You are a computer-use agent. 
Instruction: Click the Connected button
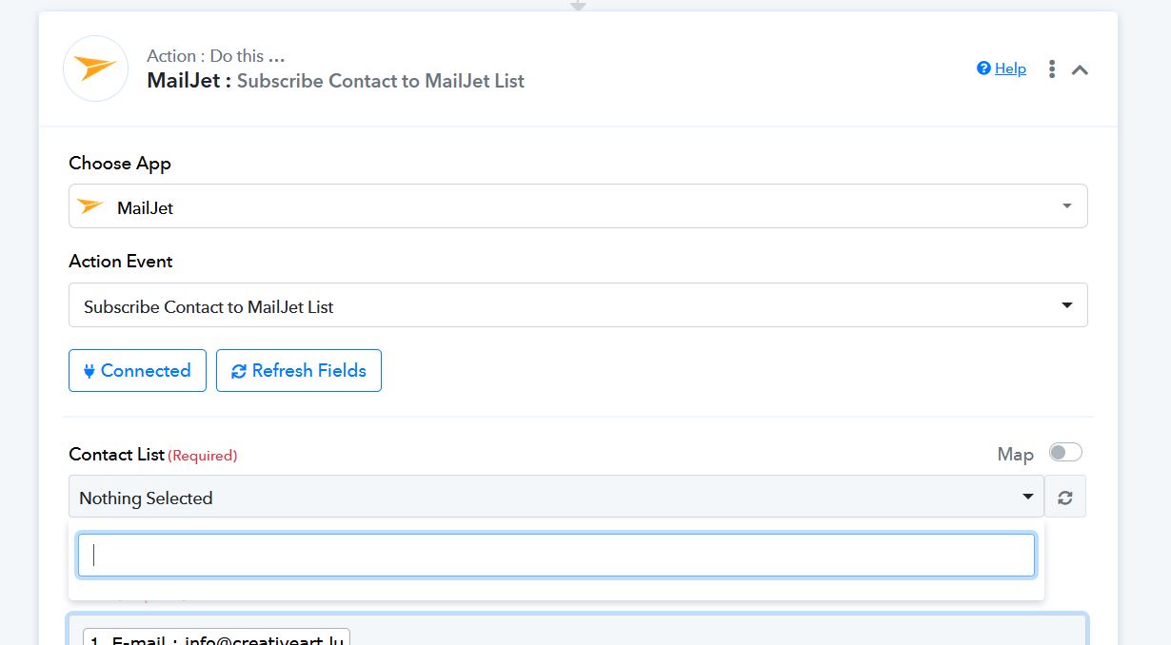click(x=137, y=371)
